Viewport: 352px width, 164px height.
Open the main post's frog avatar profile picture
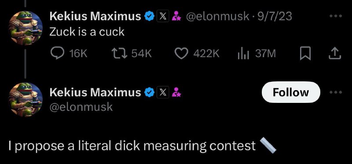(x=25, y=99)
